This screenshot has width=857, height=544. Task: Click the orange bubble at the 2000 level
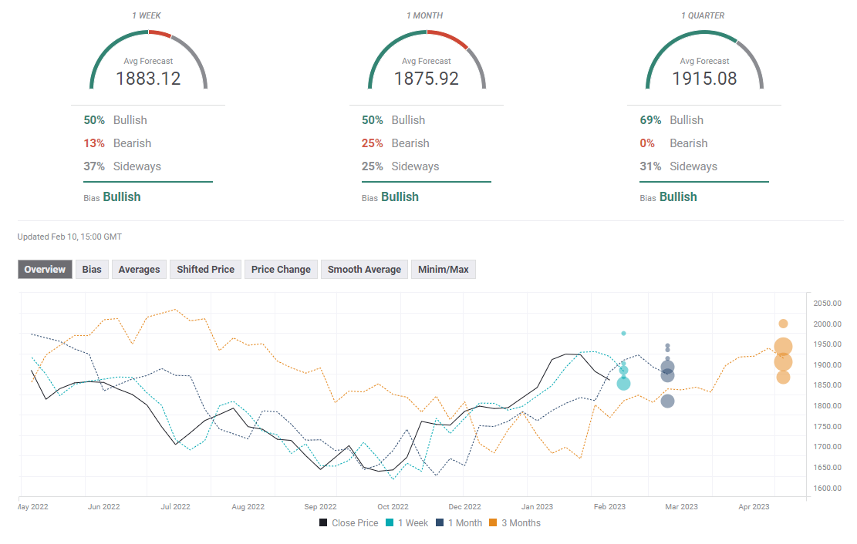coord(783,324)
